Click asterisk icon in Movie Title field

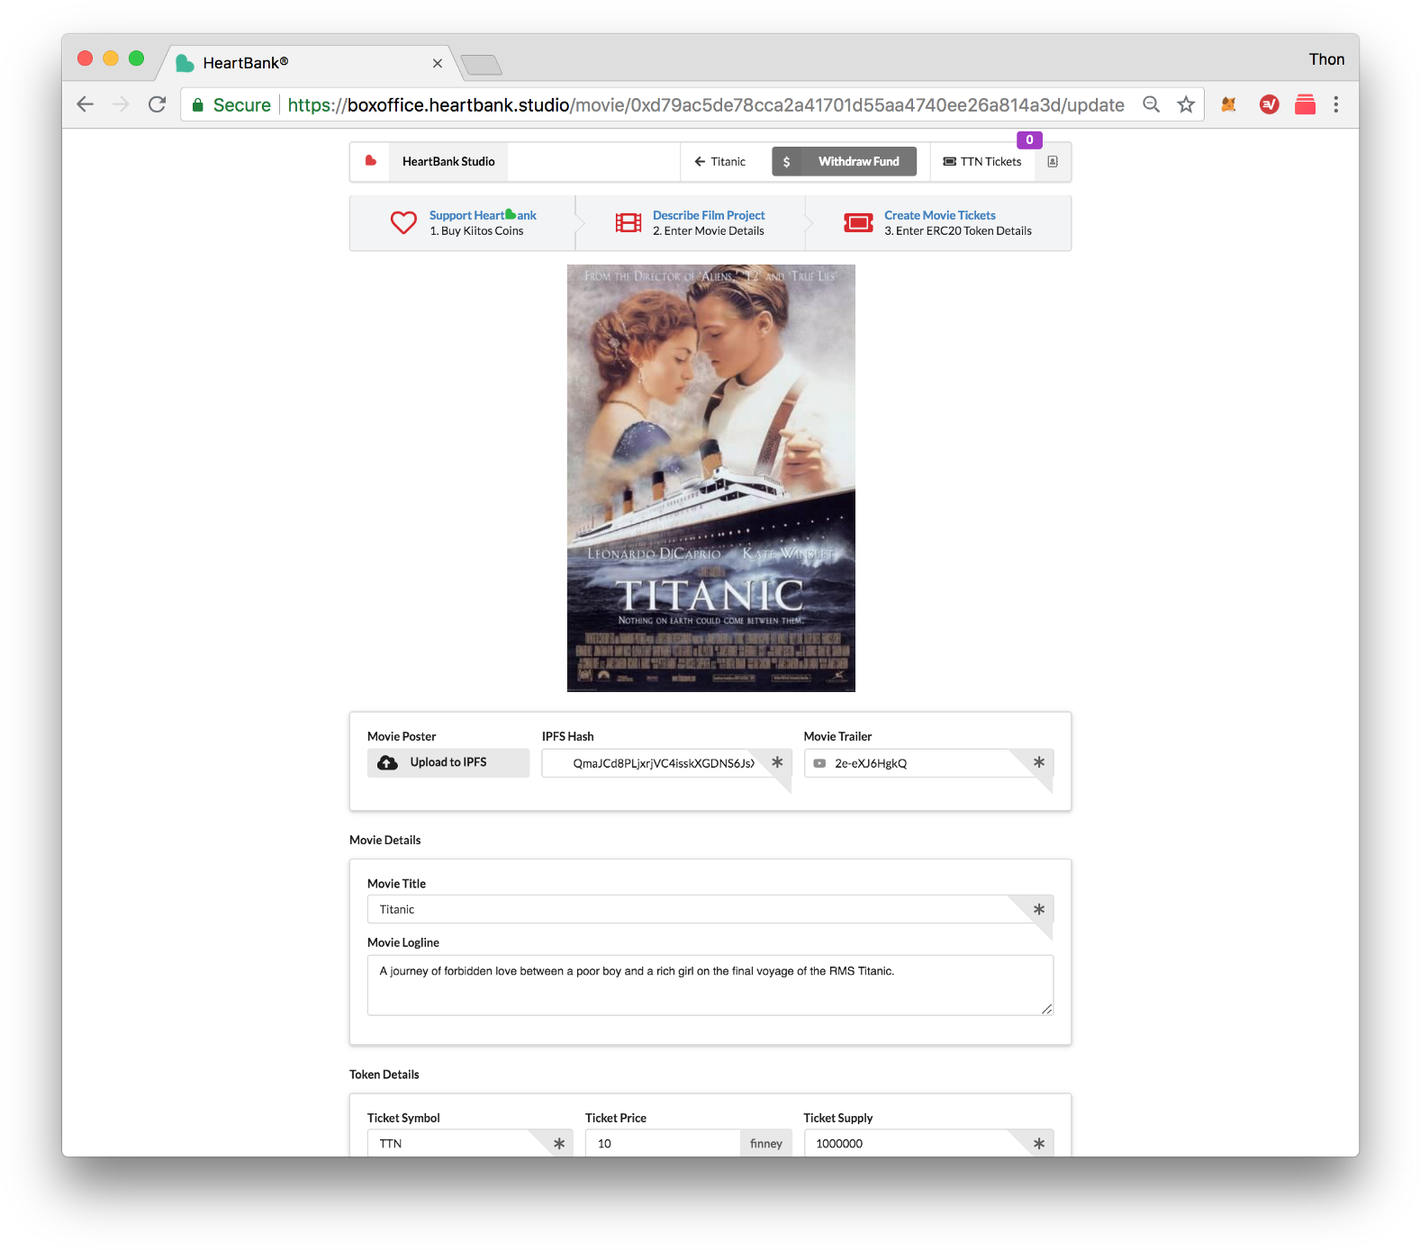pos(1039,909)
